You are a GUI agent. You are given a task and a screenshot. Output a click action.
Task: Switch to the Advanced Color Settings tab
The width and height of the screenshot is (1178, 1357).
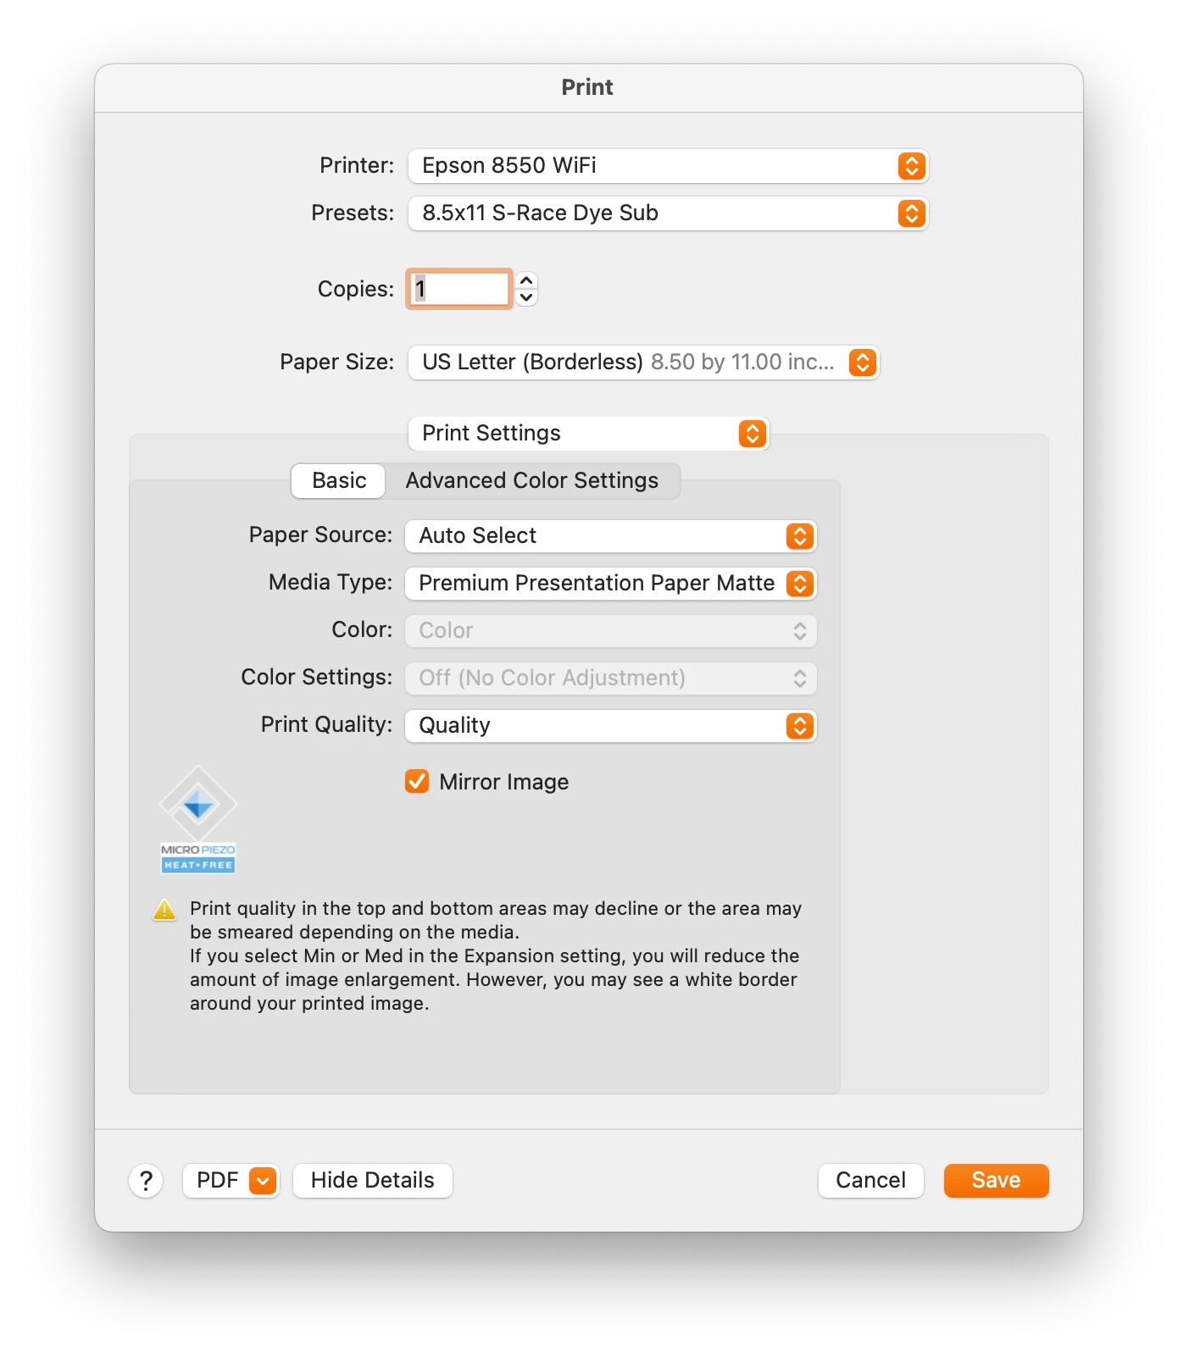(x=532, y=480)
